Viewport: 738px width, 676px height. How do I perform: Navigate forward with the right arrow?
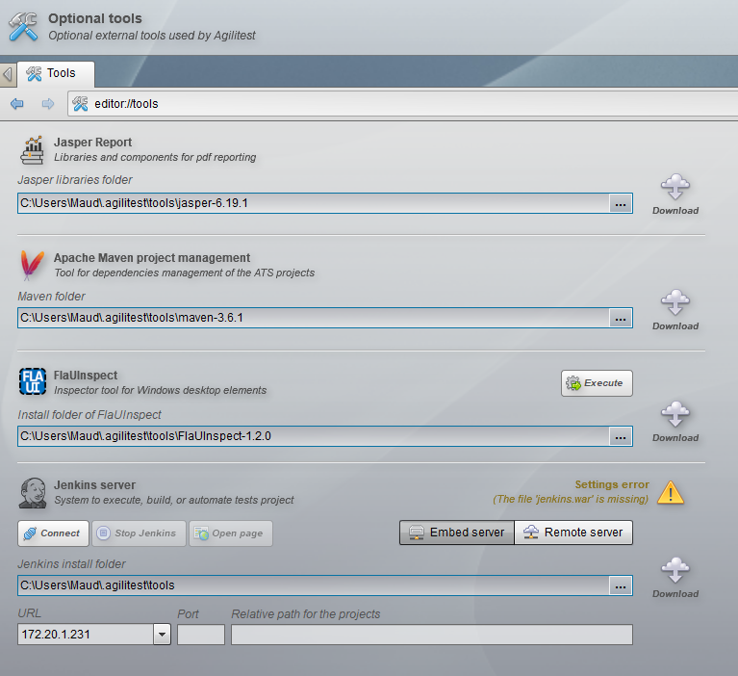[x=48, y=104]
